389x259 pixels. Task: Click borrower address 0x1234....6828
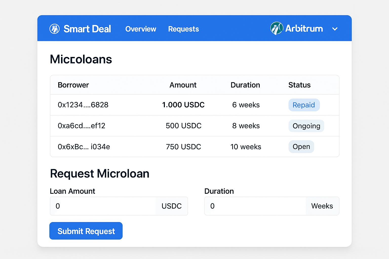click(83, 105)
